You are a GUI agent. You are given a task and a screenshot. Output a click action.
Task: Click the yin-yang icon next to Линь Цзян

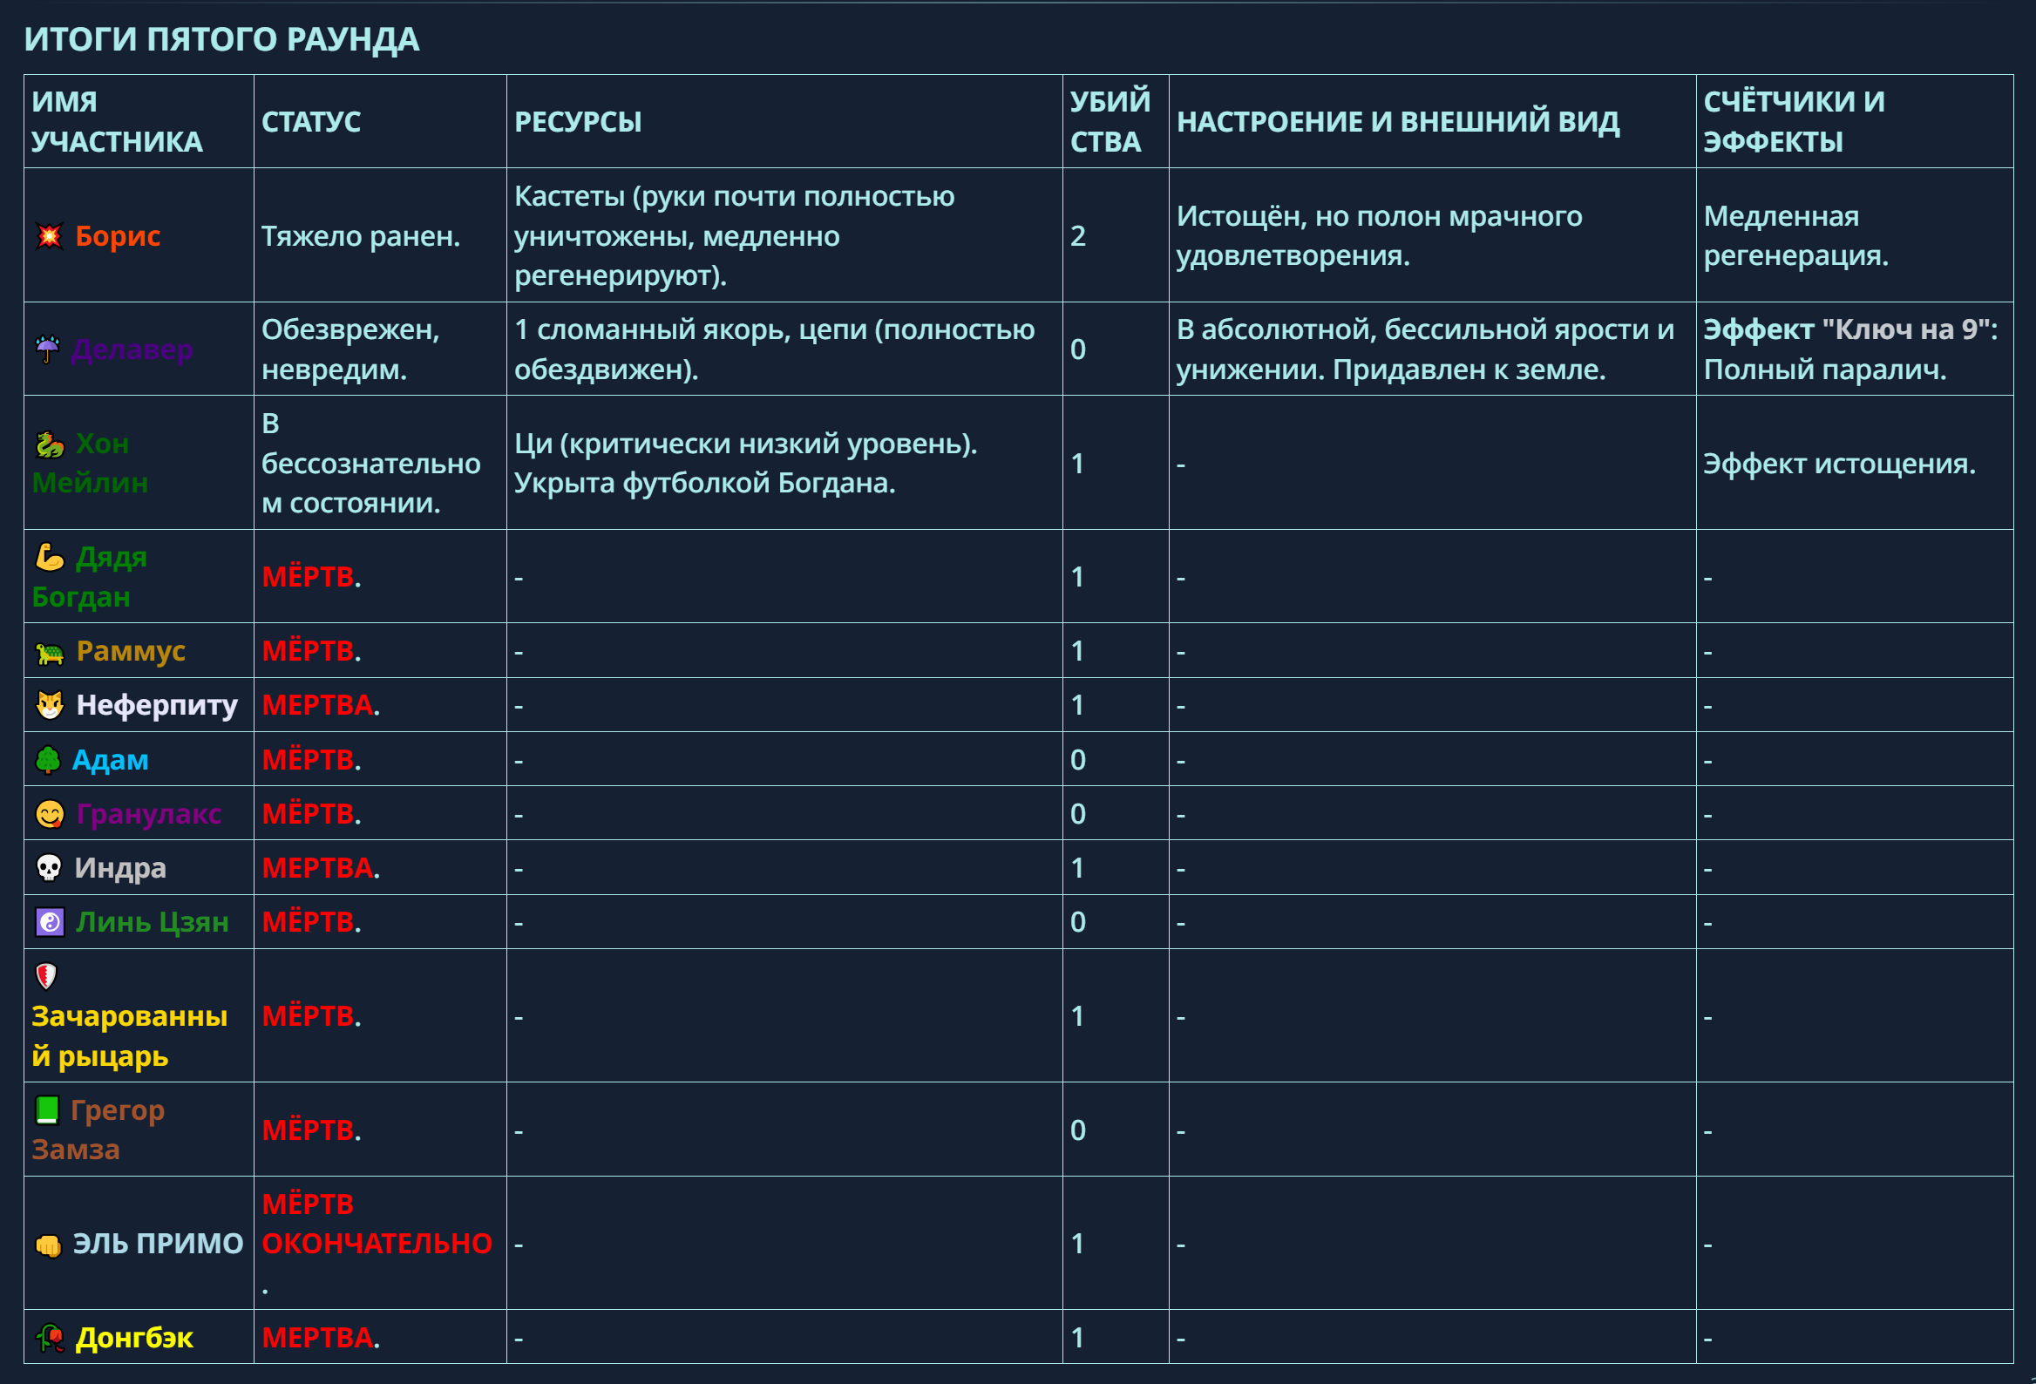pyautogui.click(x=50, y=922)
